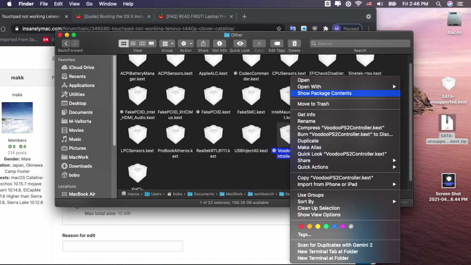Image resolution: width=471 pixels, height=265 pixels.
Task: Open new browser tab with plus button
Action: 244,16
